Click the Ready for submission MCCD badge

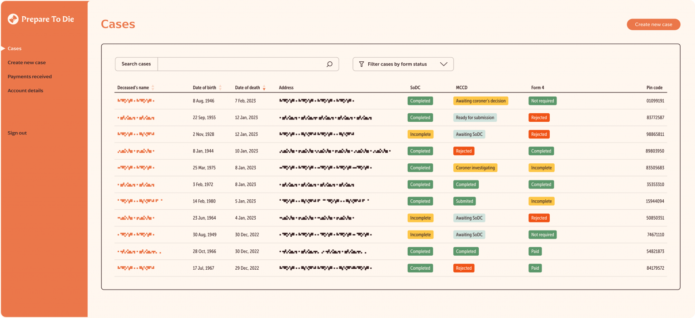475,118
